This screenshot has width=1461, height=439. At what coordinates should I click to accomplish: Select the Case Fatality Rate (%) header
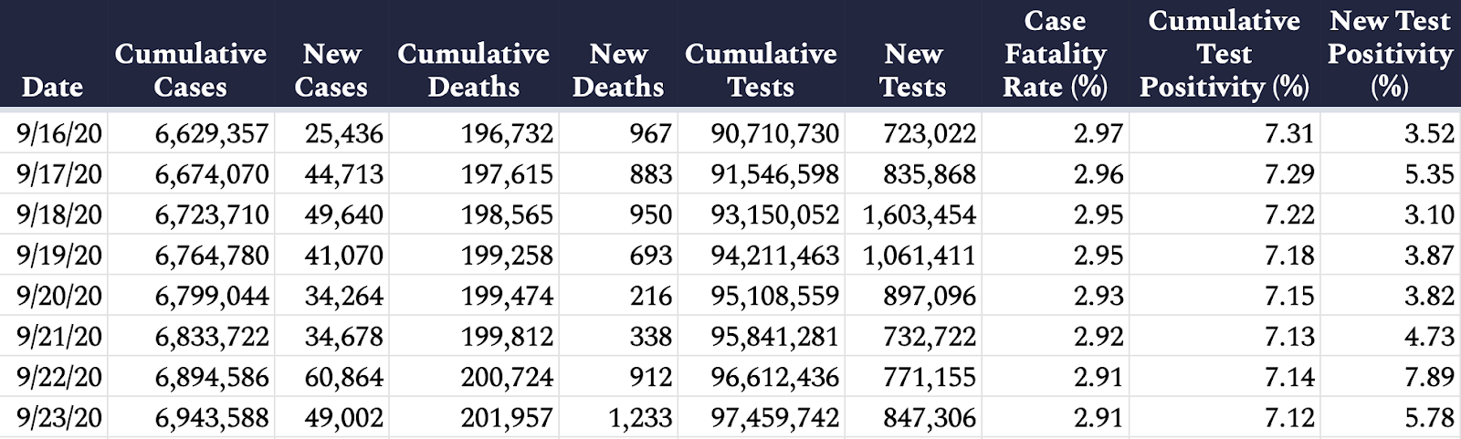1055,54
